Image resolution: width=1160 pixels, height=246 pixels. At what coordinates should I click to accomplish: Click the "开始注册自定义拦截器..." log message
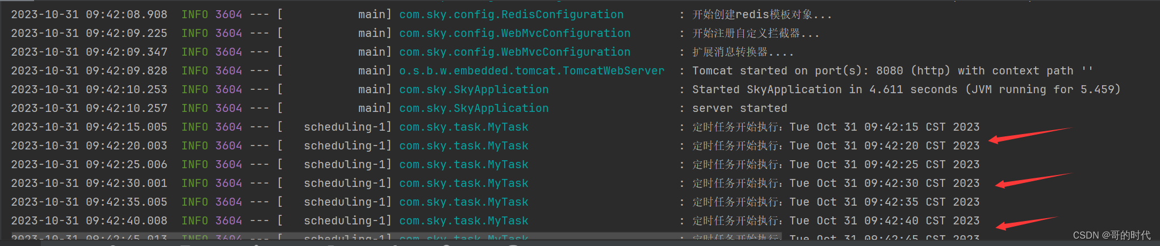click(x=755, y=34)
